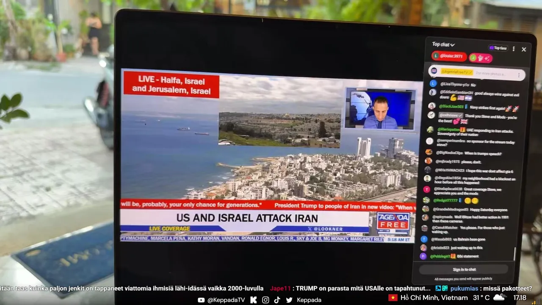542x305 pixels.
Task: Click @Grandwhitedragon85 avatar
Action: click(x=426, y=209)
